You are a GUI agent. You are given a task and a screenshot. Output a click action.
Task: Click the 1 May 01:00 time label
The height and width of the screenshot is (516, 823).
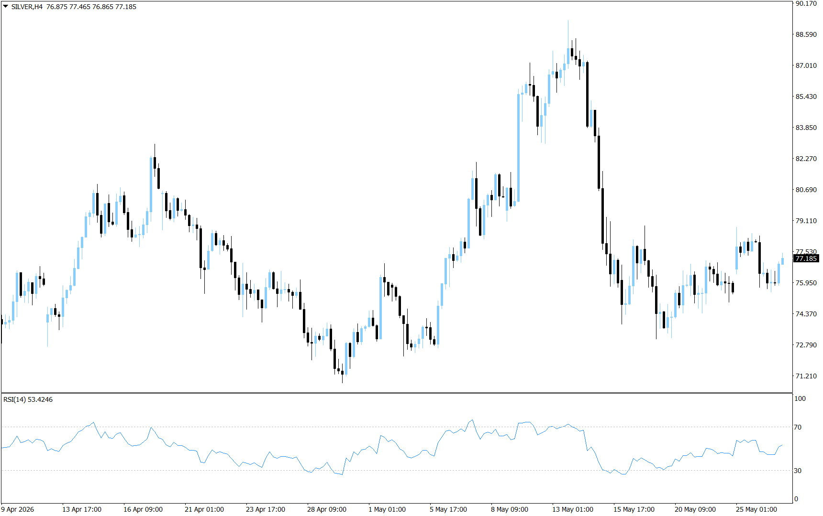(x=387, y=509)
